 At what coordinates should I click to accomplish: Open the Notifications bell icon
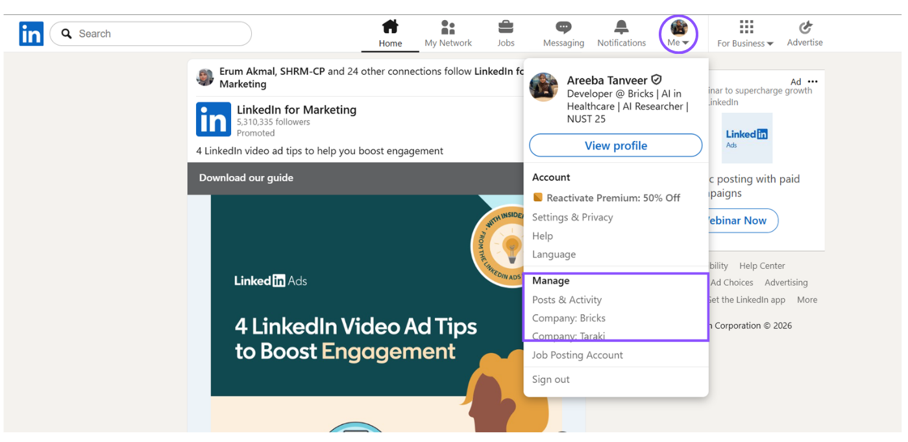(621, 27)
